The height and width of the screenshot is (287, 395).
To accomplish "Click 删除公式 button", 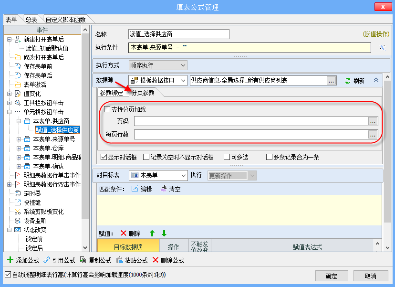I will 168,260.
